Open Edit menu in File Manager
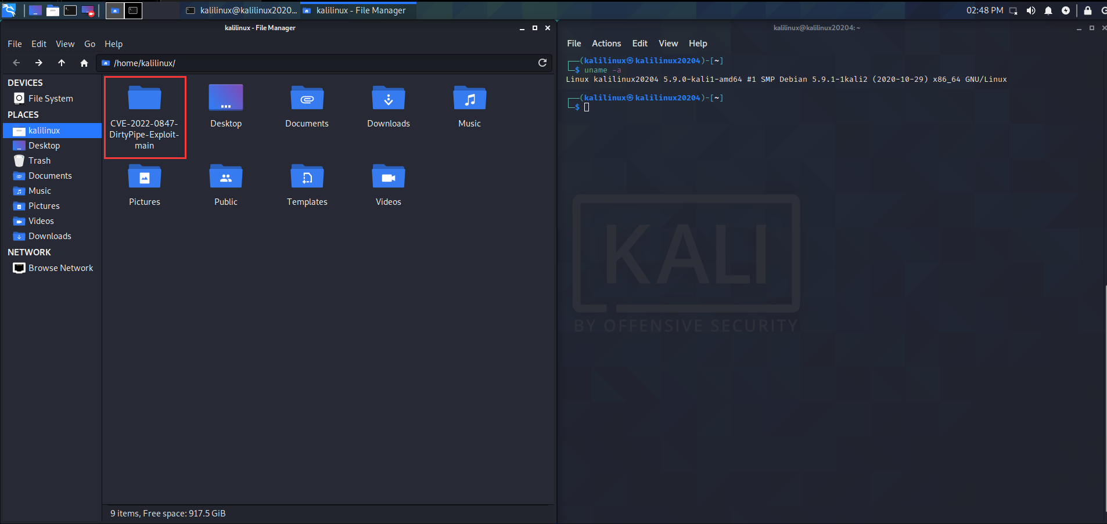Viewport: 1107px width, 524px height. [x=39, y=44]
